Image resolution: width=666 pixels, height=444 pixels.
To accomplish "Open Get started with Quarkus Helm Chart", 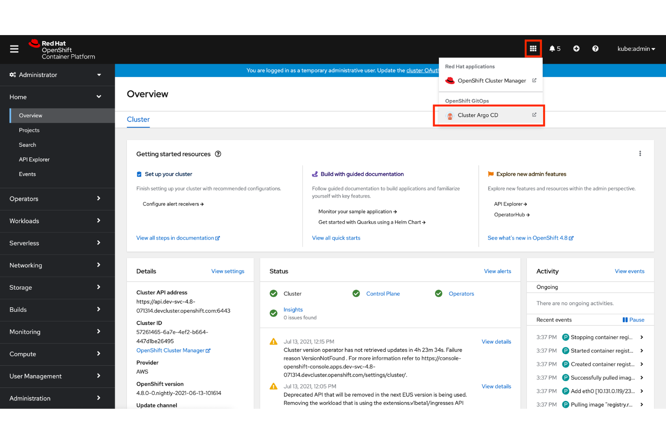I will (x=372, y=222).
